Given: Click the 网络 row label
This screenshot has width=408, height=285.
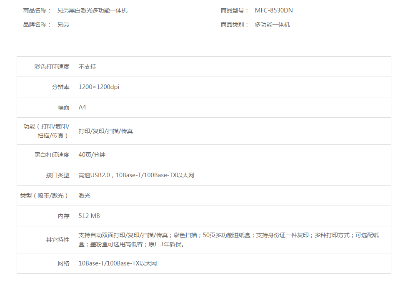Looking at the screenshot, I should (63, 263).
